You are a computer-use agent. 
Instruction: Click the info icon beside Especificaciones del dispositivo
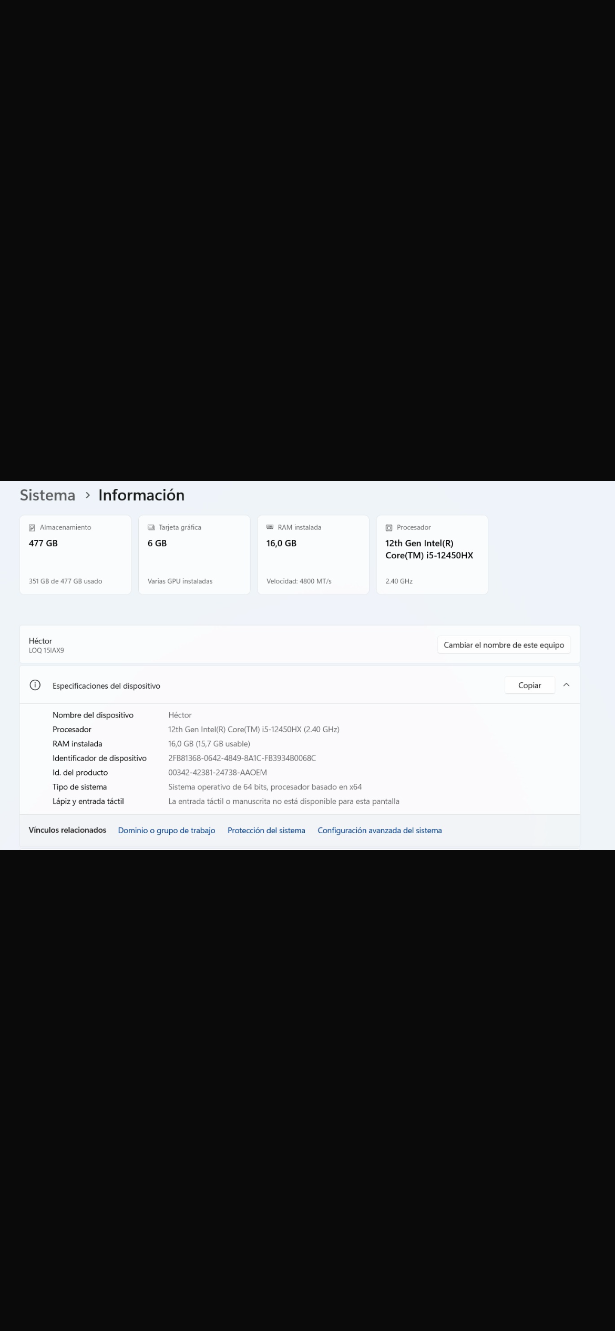click(35, 685)
